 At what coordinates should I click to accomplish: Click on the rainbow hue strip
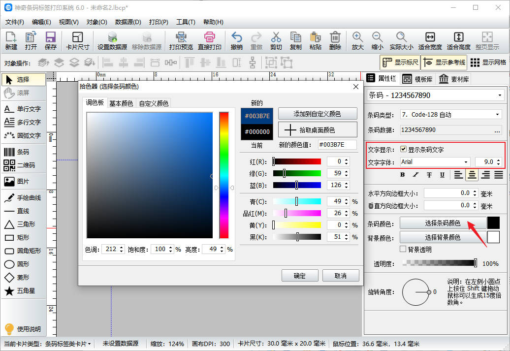click(224, 175)
